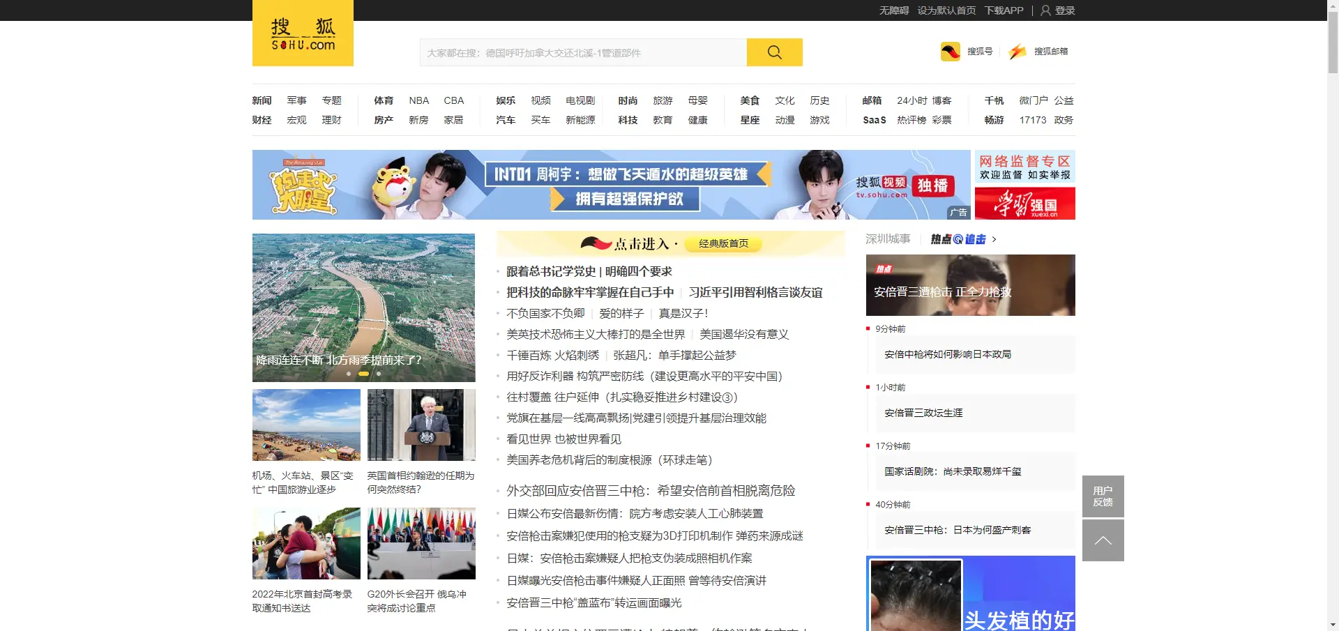
Task: Click the back-to-top arrow icon
Action: point(1103,540)
